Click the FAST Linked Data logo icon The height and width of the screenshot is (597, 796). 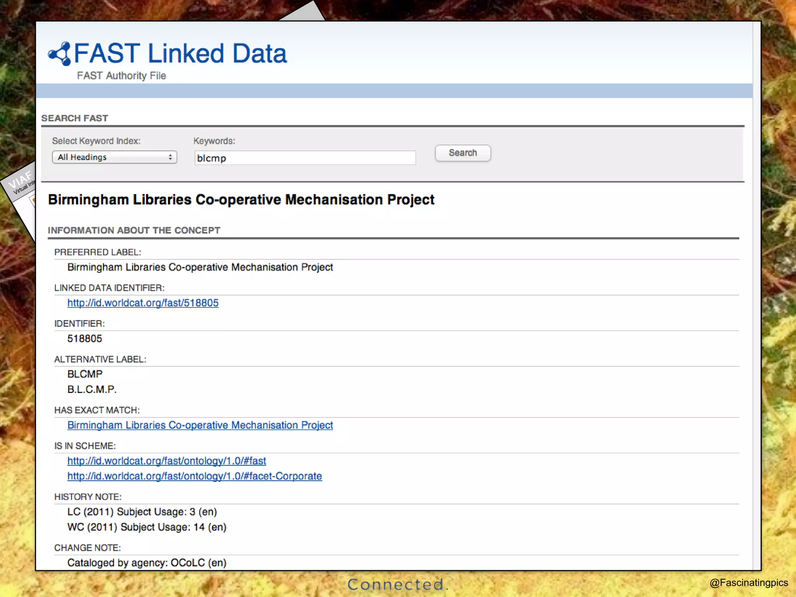[x=60, y=54]
